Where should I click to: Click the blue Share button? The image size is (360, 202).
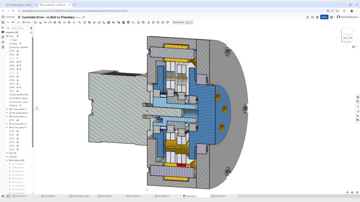click(324, 17)
